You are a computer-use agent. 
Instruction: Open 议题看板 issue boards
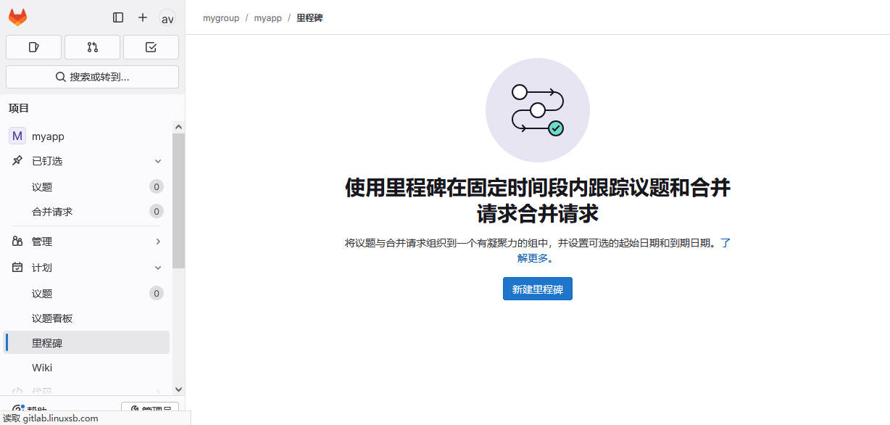tap(52, 318)
